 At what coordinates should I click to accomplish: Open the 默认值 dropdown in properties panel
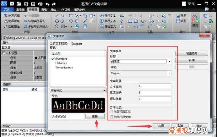24,47
